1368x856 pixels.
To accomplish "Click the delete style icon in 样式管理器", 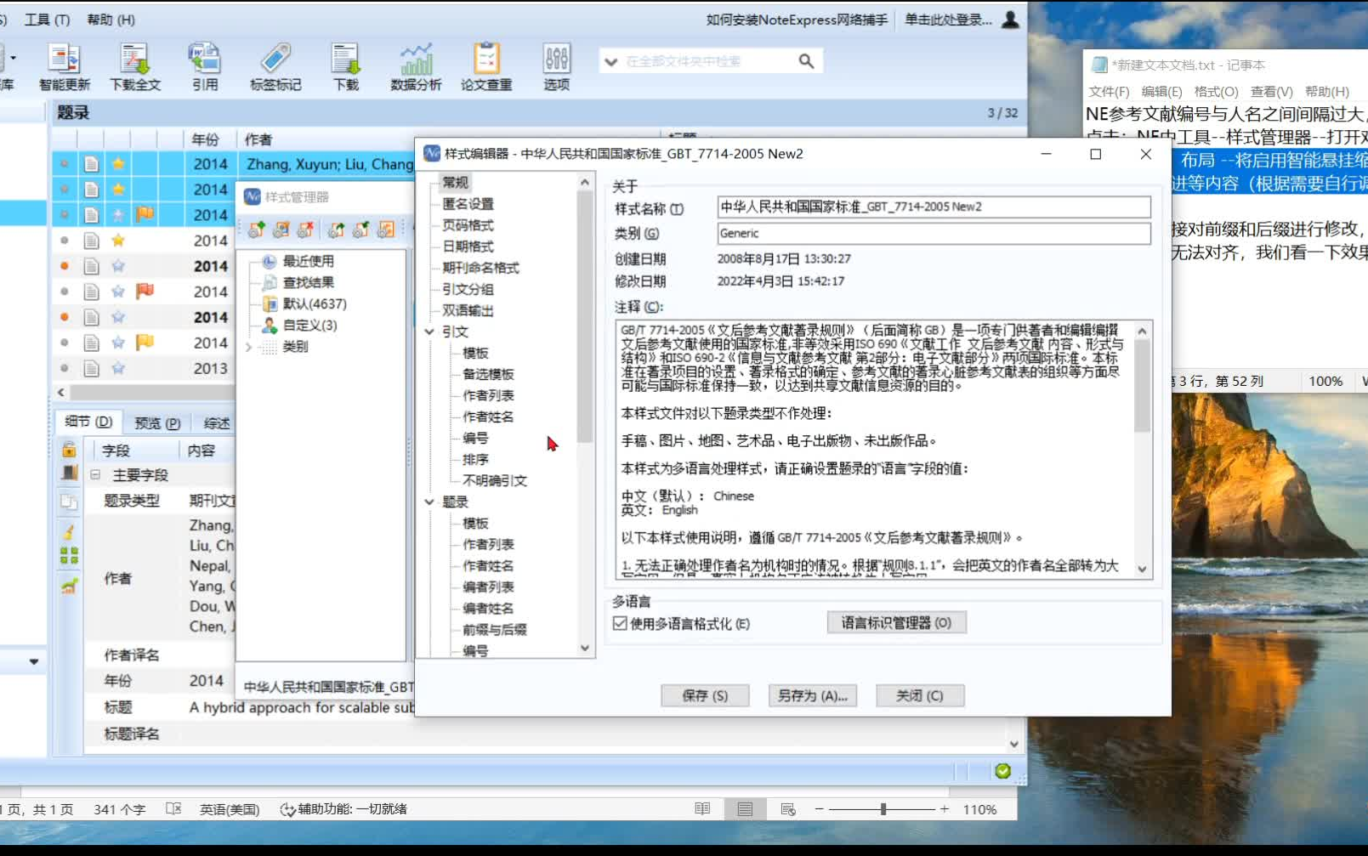I will [306, 229].
